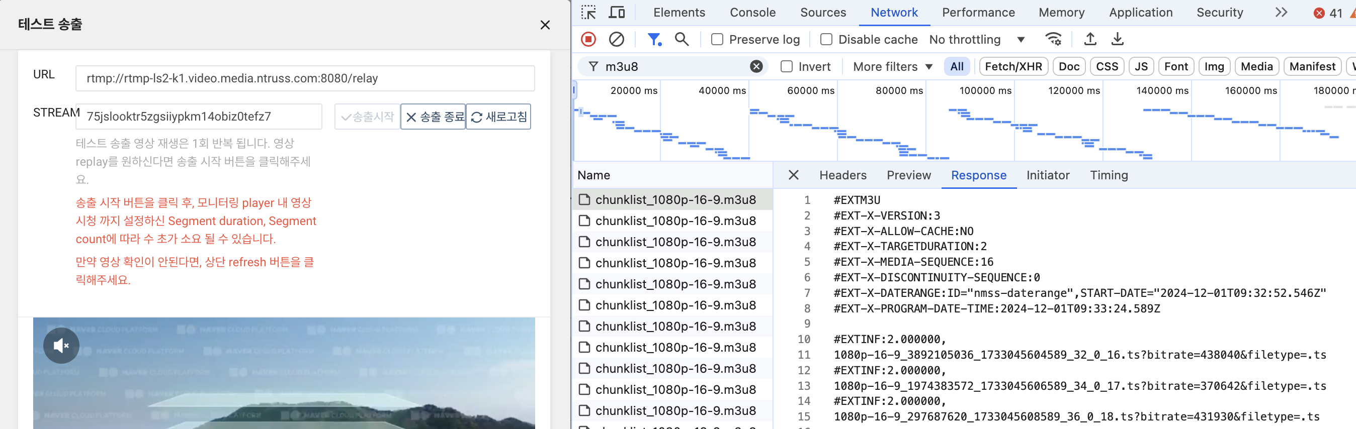
Task: Open the Performance tab
Action: 978,13
